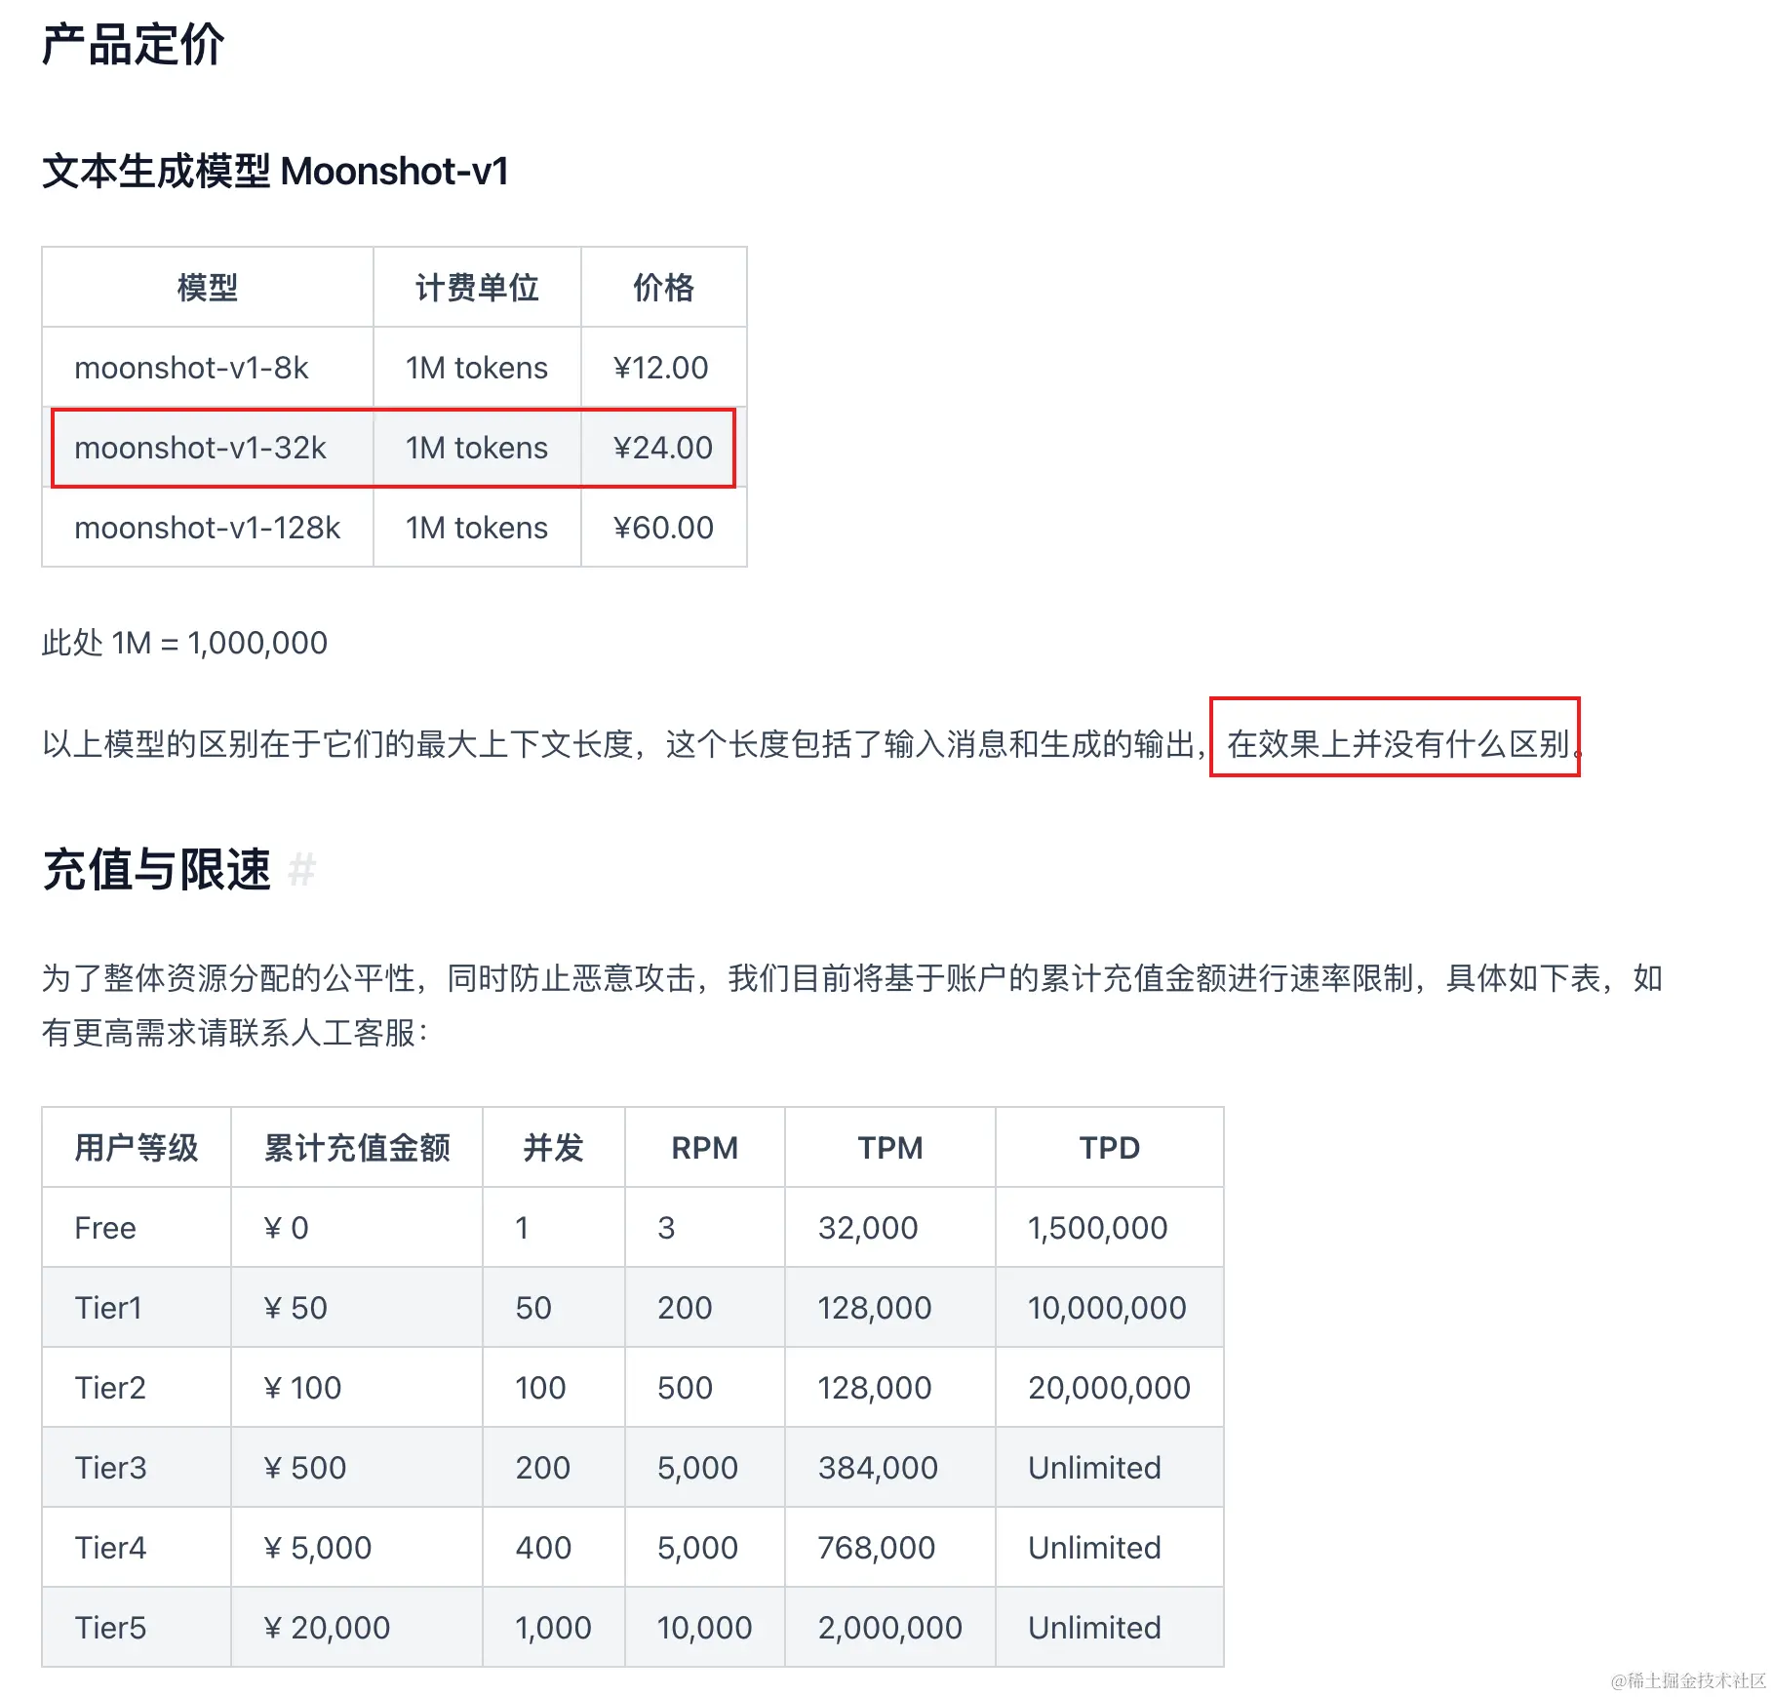Click the 计费单位 column header
This screenshot has width=1773, height=1697.
click(477, 288)
